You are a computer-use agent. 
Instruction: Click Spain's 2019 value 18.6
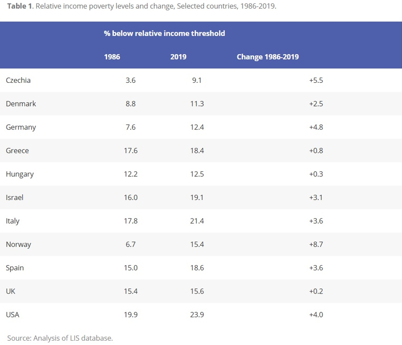coord(196,268)
